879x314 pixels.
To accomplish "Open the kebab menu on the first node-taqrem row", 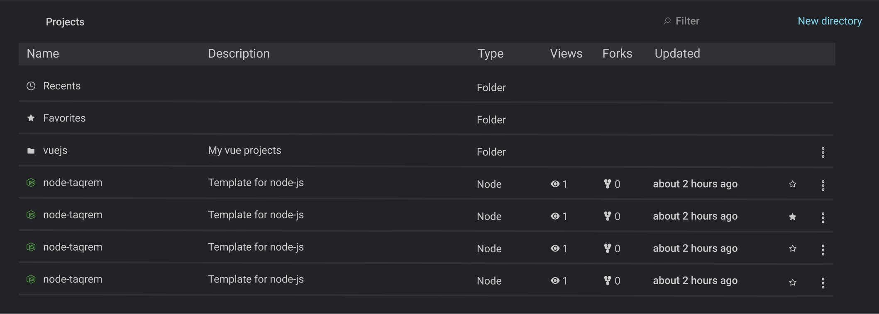I will (823, 185).
